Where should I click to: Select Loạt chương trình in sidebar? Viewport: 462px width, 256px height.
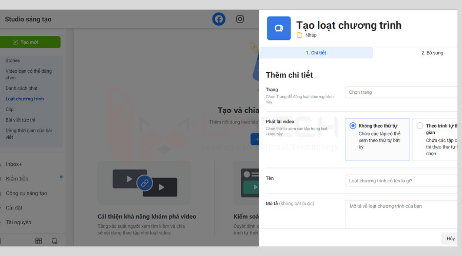tap(25, 99)
